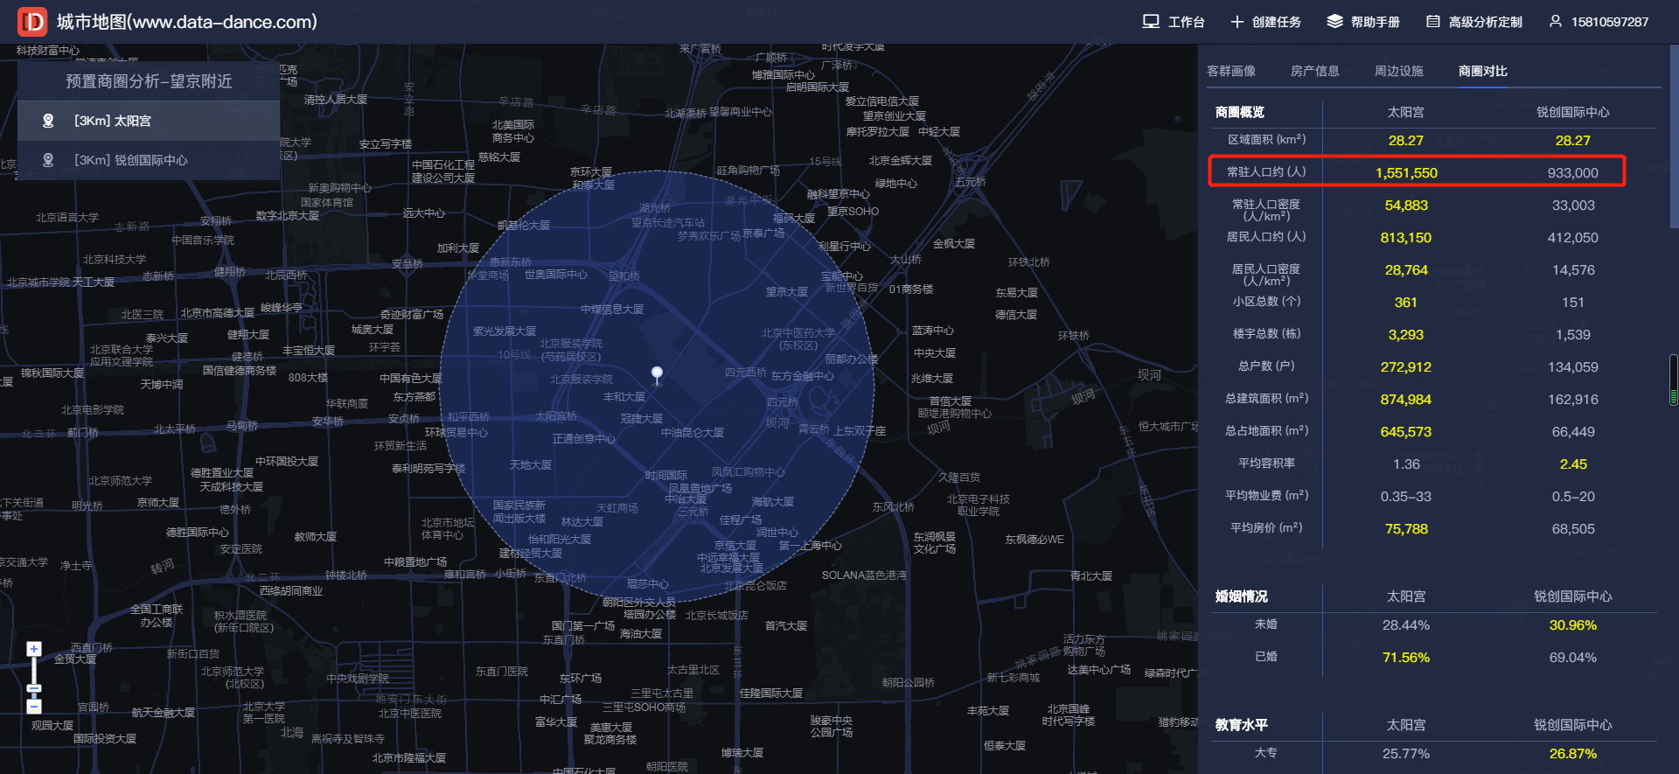Click the value 28,764 resident density
This screenshot has height=774, width=1679.
pyautogui.click(x=1406, y=270)
